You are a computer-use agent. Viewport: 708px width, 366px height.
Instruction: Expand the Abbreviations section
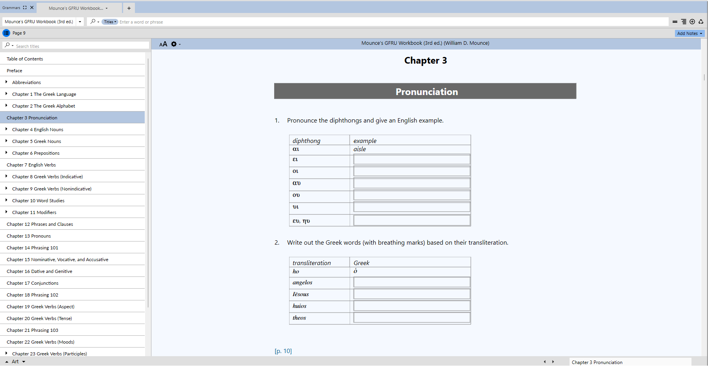(x=6, y=82)
